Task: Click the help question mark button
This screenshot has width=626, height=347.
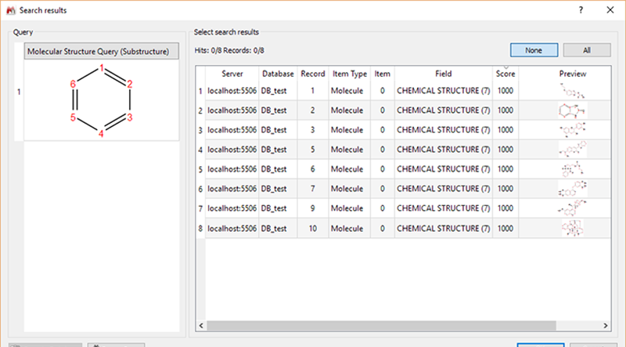Action: (580, 10)
